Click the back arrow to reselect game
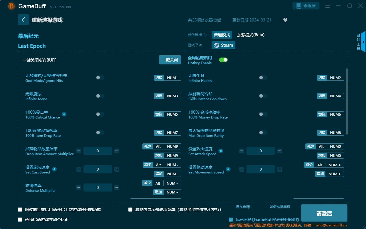366x229 pixels. coord(23,20)
